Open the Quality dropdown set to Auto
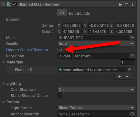 [96, 44]
